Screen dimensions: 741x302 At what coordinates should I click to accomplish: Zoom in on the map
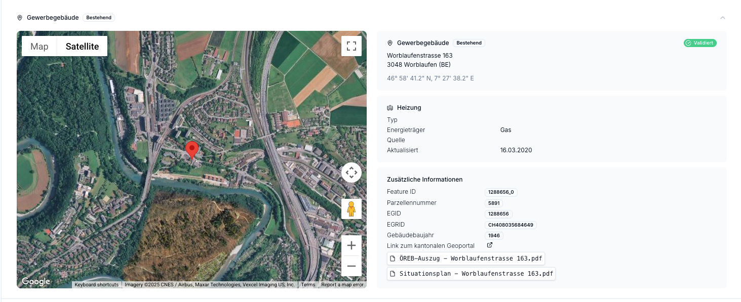click(x=351, y=246)
